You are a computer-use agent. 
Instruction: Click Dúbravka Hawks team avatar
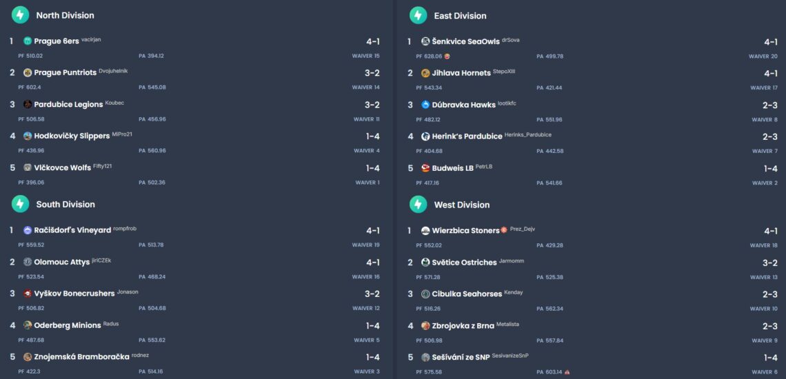pos(425,105)
